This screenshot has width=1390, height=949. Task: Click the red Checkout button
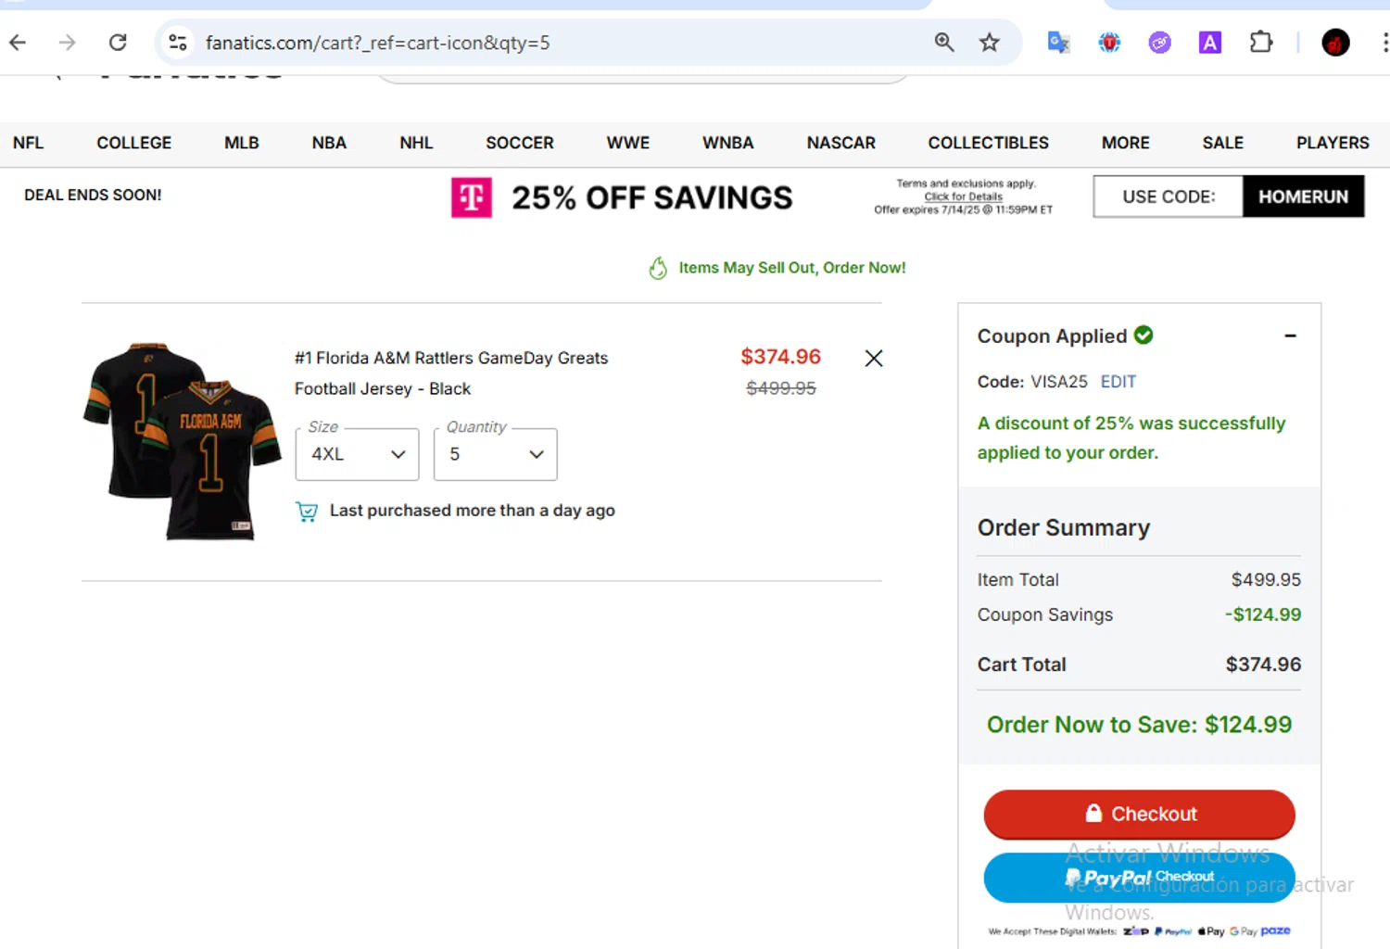pos(1139,814)
